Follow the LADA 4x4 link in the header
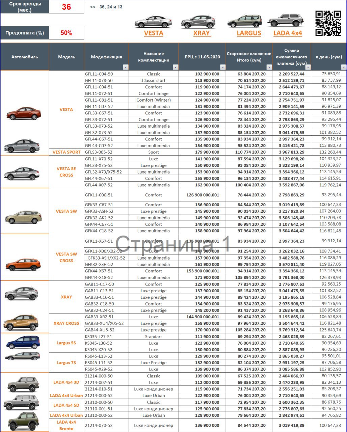347x432 pixels. coord(288,33)
